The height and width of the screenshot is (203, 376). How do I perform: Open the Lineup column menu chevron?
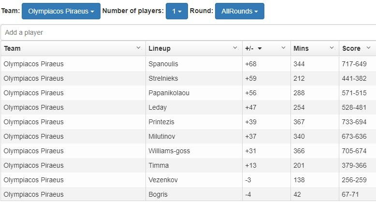pos(235,48)
